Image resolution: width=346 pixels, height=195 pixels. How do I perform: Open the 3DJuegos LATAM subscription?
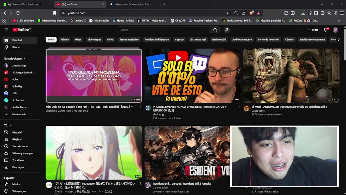pyautogui.click(x=20, y=73)
